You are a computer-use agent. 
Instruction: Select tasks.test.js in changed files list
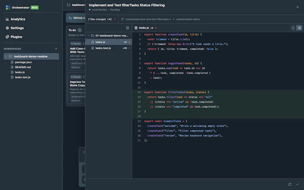coord(109,48)
